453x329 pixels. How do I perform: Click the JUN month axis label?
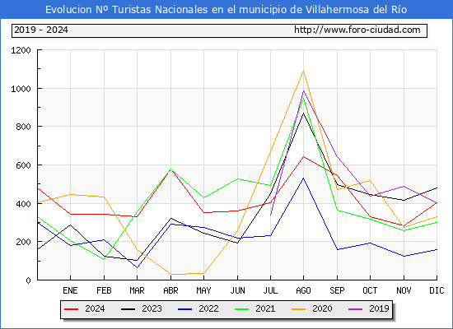click(237, 290)
